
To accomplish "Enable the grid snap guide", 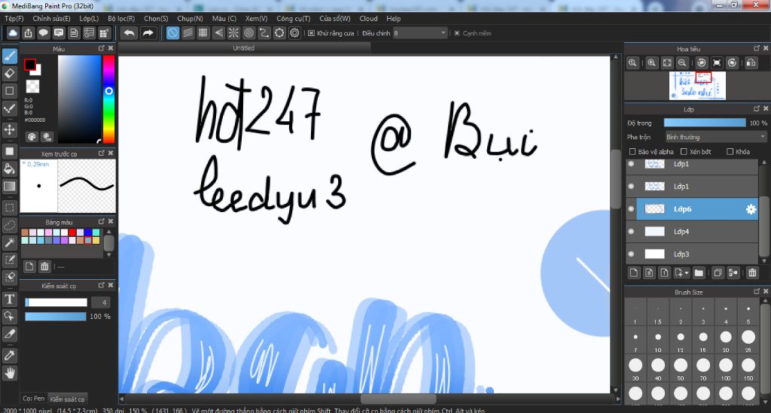I will pos(203,33).
